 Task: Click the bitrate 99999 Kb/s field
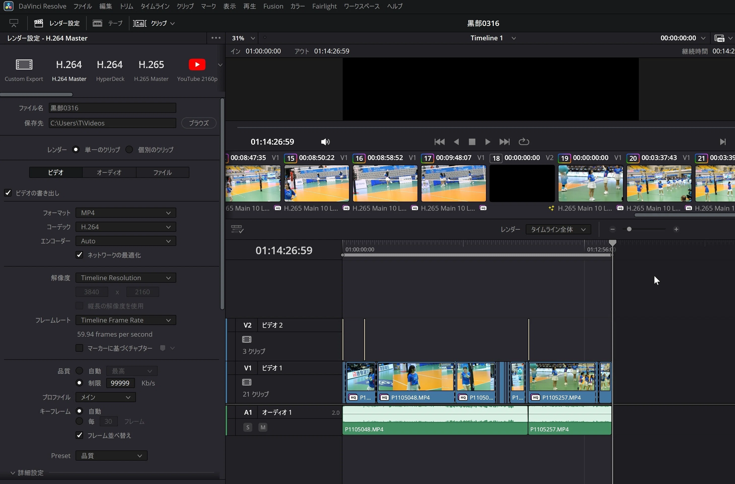120,383
